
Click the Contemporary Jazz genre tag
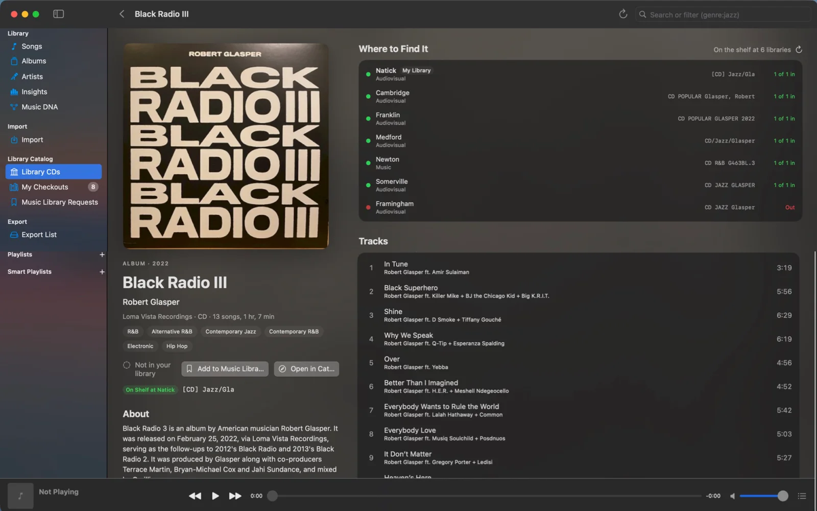(231, 332)
